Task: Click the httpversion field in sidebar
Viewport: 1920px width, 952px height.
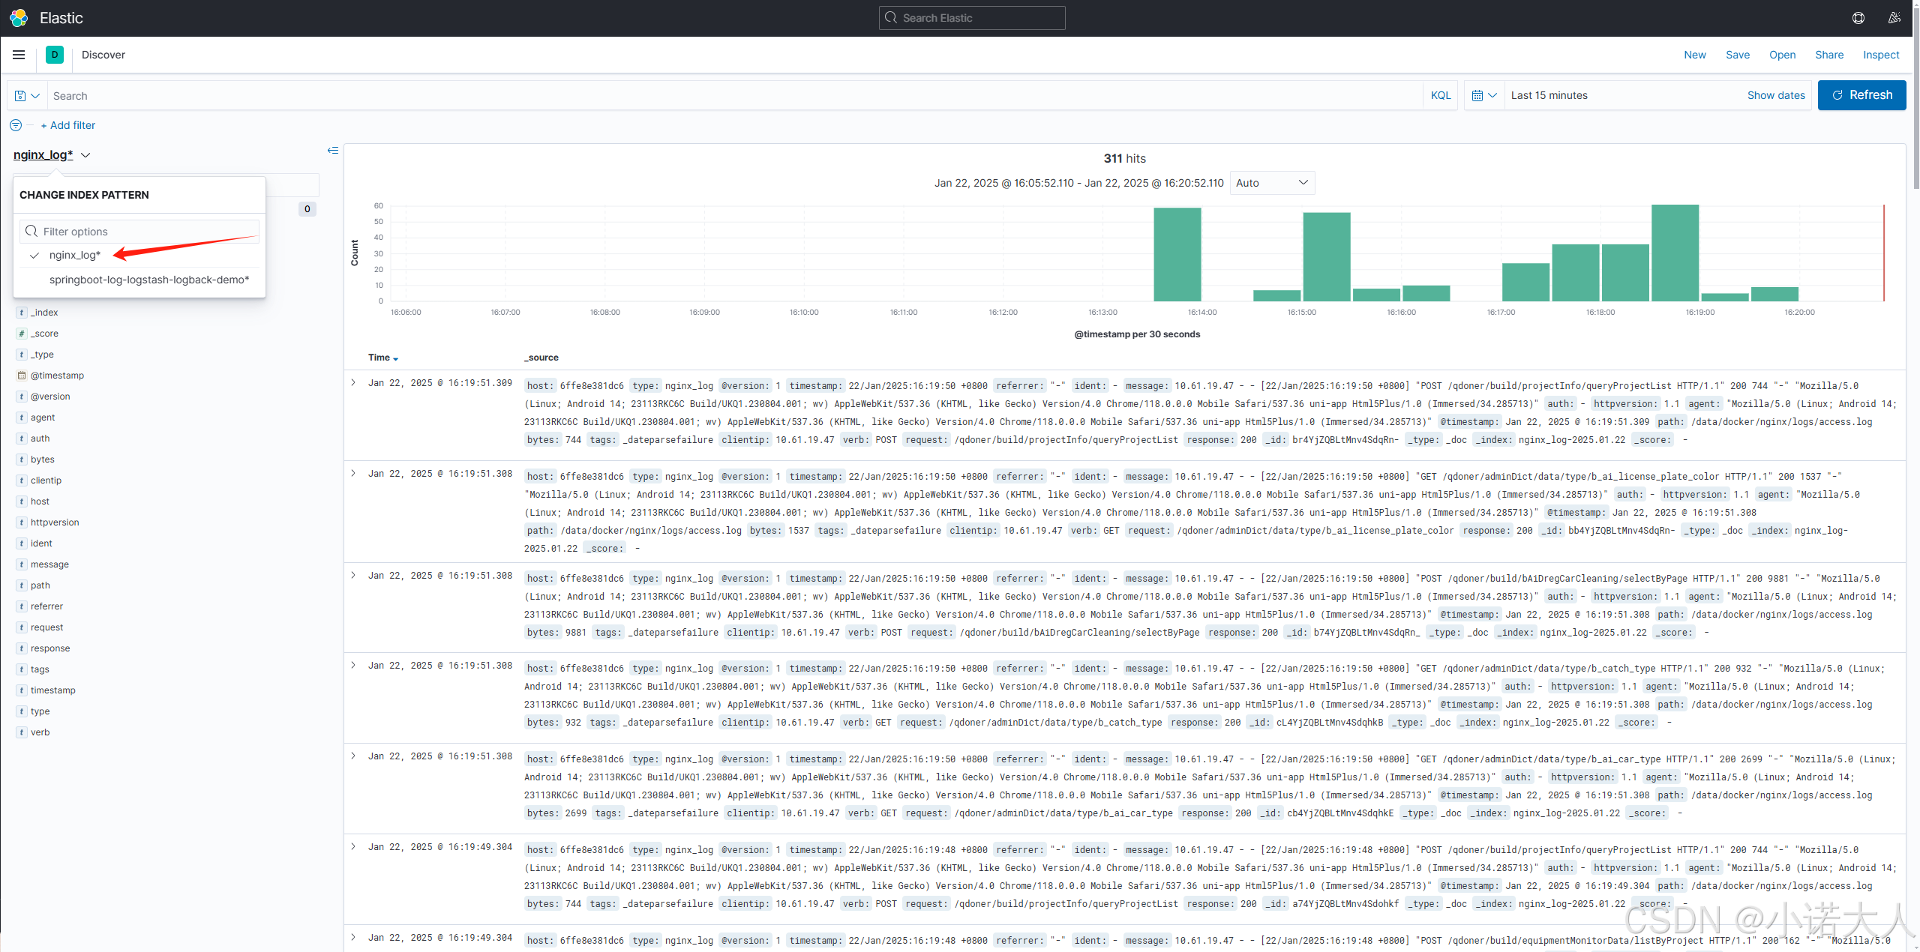Action: pyautogui.click(x=55, y=522)
